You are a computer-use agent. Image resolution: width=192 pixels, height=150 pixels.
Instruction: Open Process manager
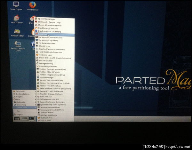tap(55, 78)
